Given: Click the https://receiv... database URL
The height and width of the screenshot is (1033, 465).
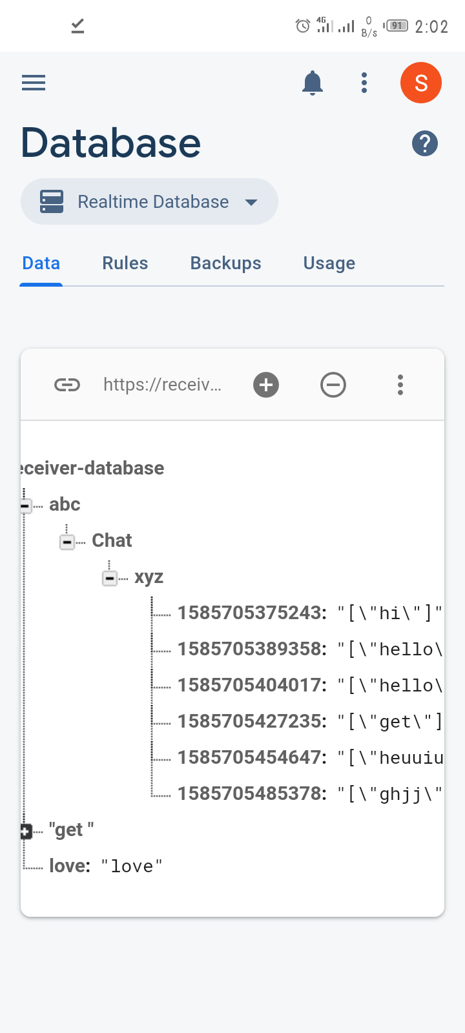Looking at the screenshot, I should (x=163, y=385).
